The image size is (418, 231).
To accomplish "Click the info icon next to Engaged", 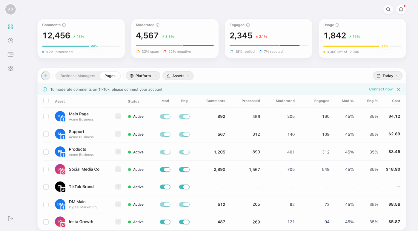I will [x=248, y=25].
